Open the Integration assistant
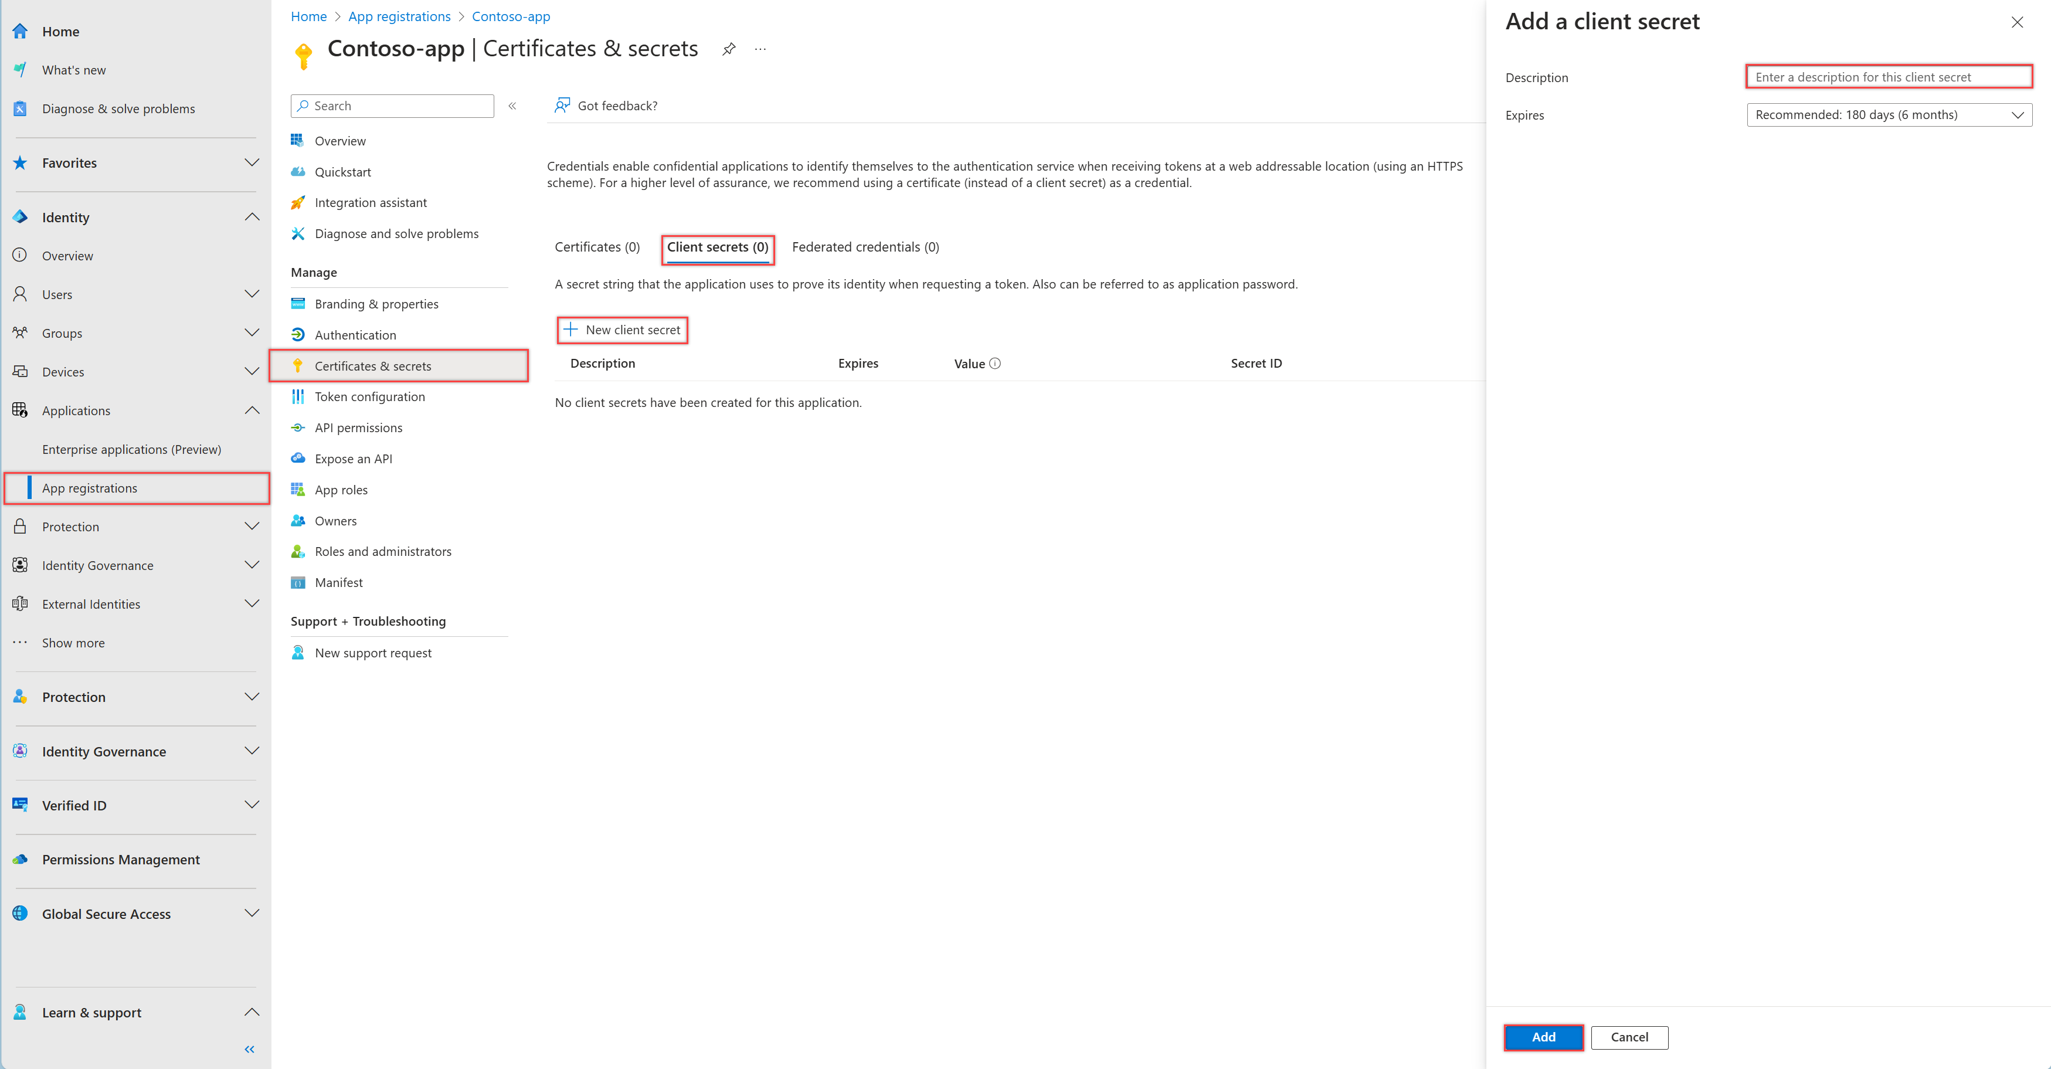 [x=370, y=202]
